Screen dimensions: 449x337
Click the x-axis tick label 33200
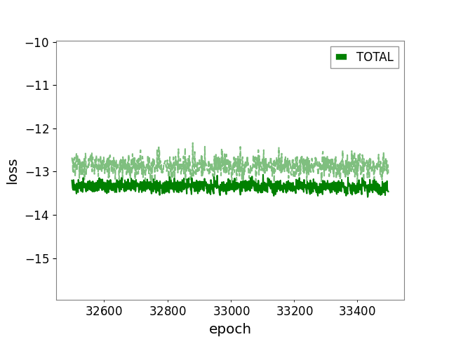(x=295, y=311)
